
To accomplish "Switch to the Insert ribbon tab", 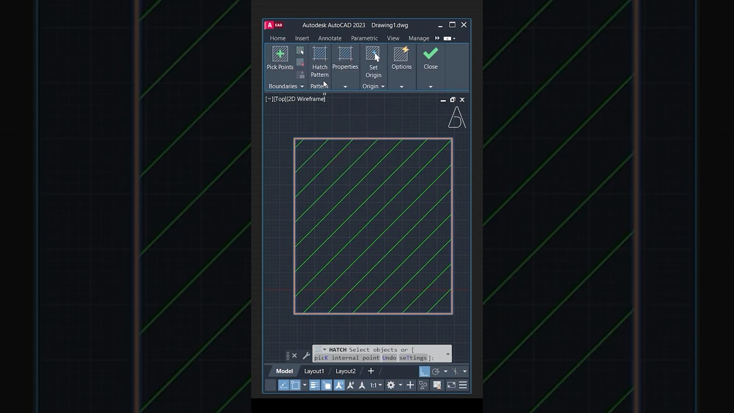I will tap(302, 38).
